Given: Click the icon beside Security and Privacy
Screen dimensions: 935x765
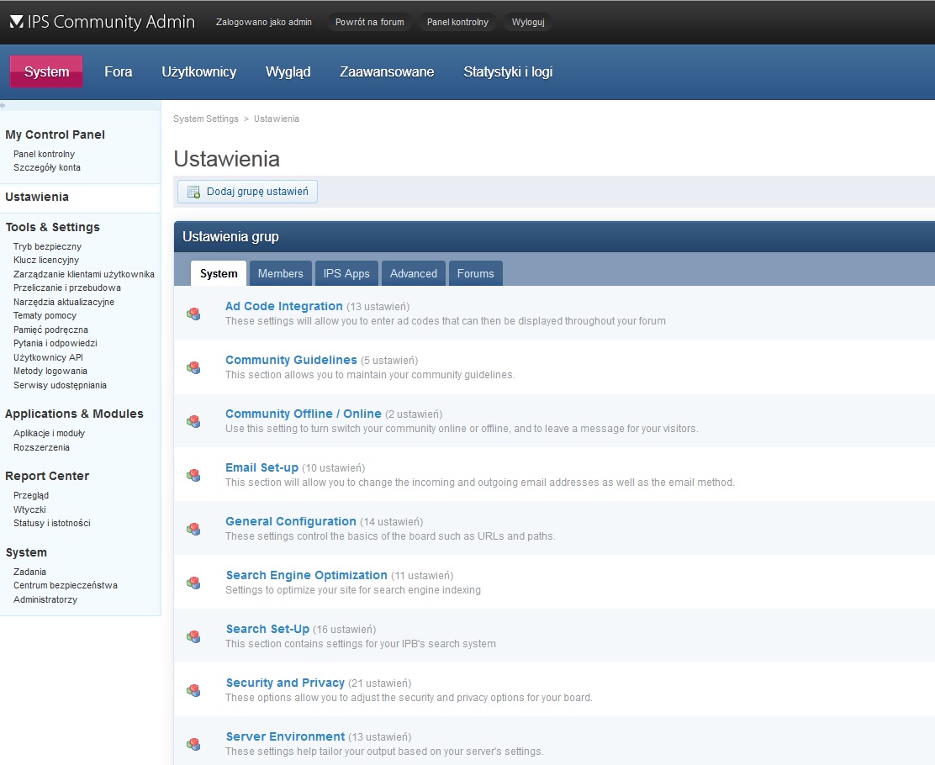Looking at the screenshot, I should tap(193, 690).
